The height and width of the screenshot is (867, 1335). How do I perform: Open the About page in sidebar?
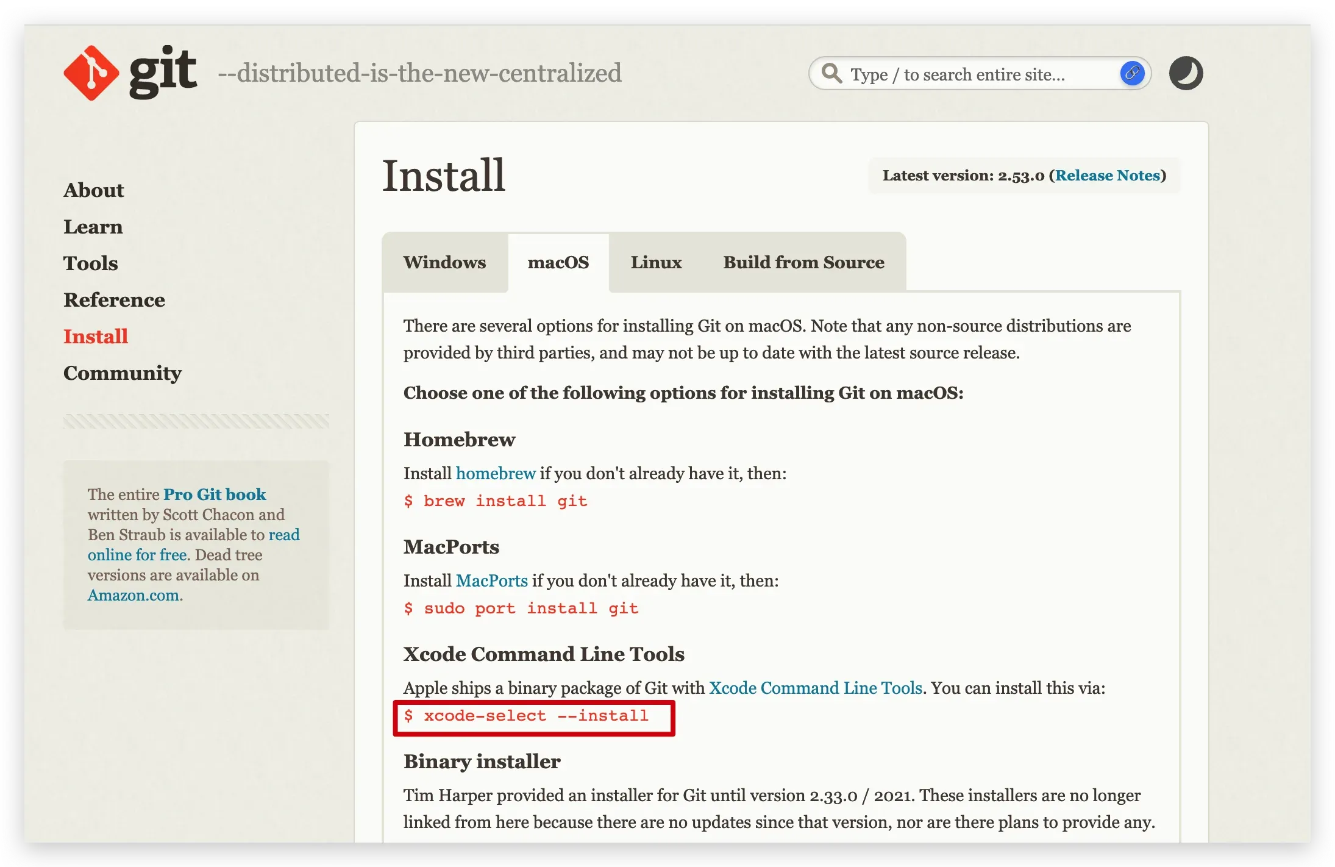click(93, 190)
